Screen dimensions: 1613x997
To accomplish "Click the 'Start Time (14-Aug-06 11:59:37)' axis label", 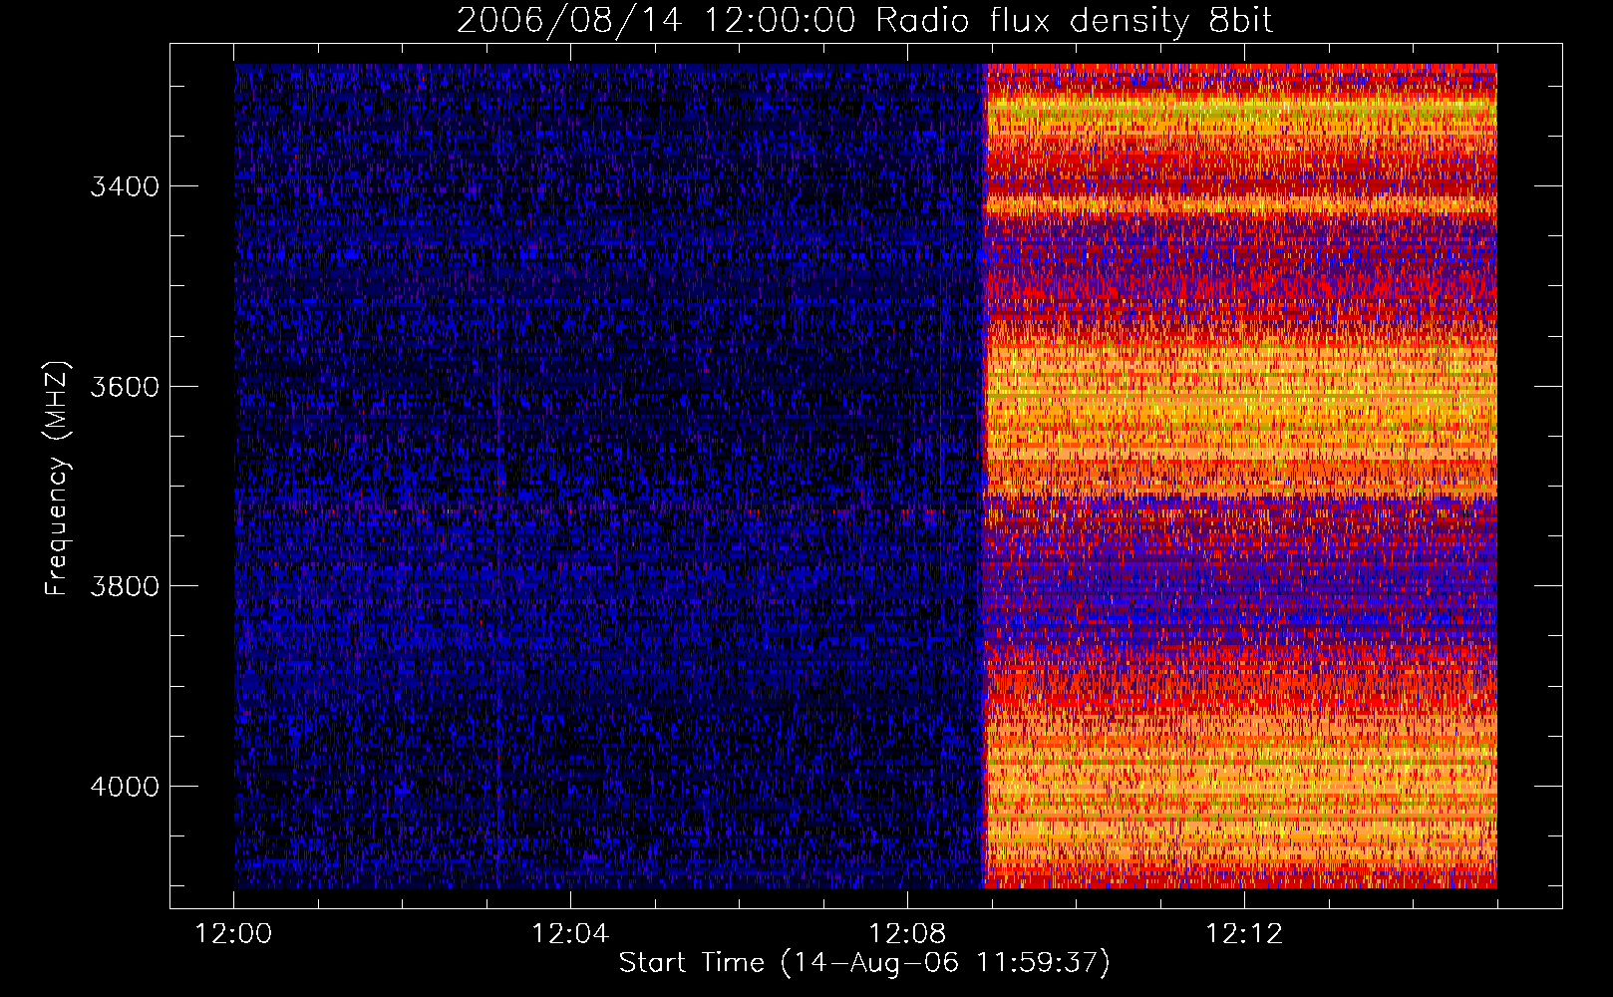I will pos(864,963).
